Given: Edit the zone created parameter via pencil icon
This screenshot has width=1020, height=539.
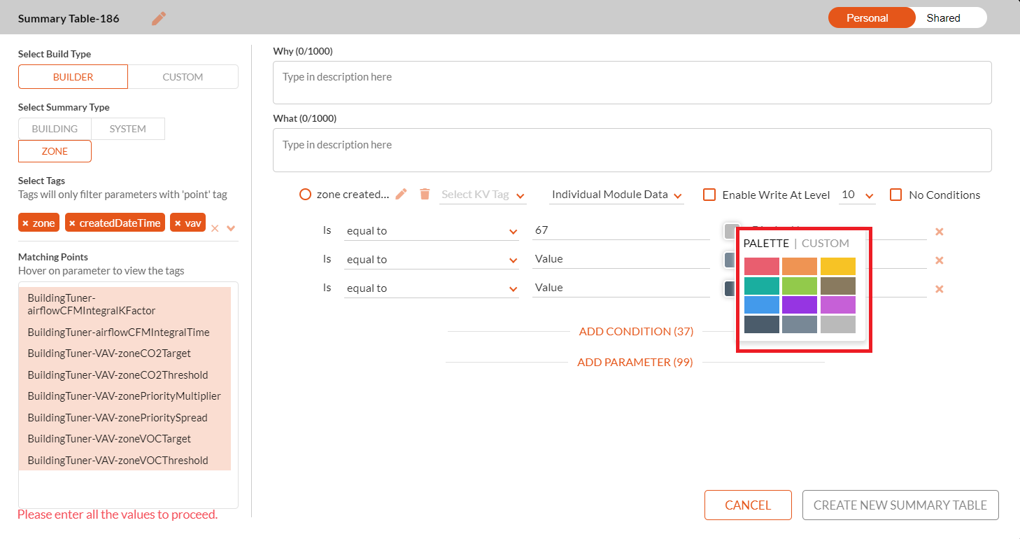Looking at the screenshot, I should pos(401,195).
